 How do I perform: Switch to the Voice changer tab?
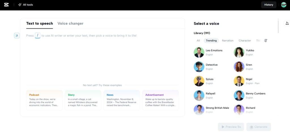(71, 24)
